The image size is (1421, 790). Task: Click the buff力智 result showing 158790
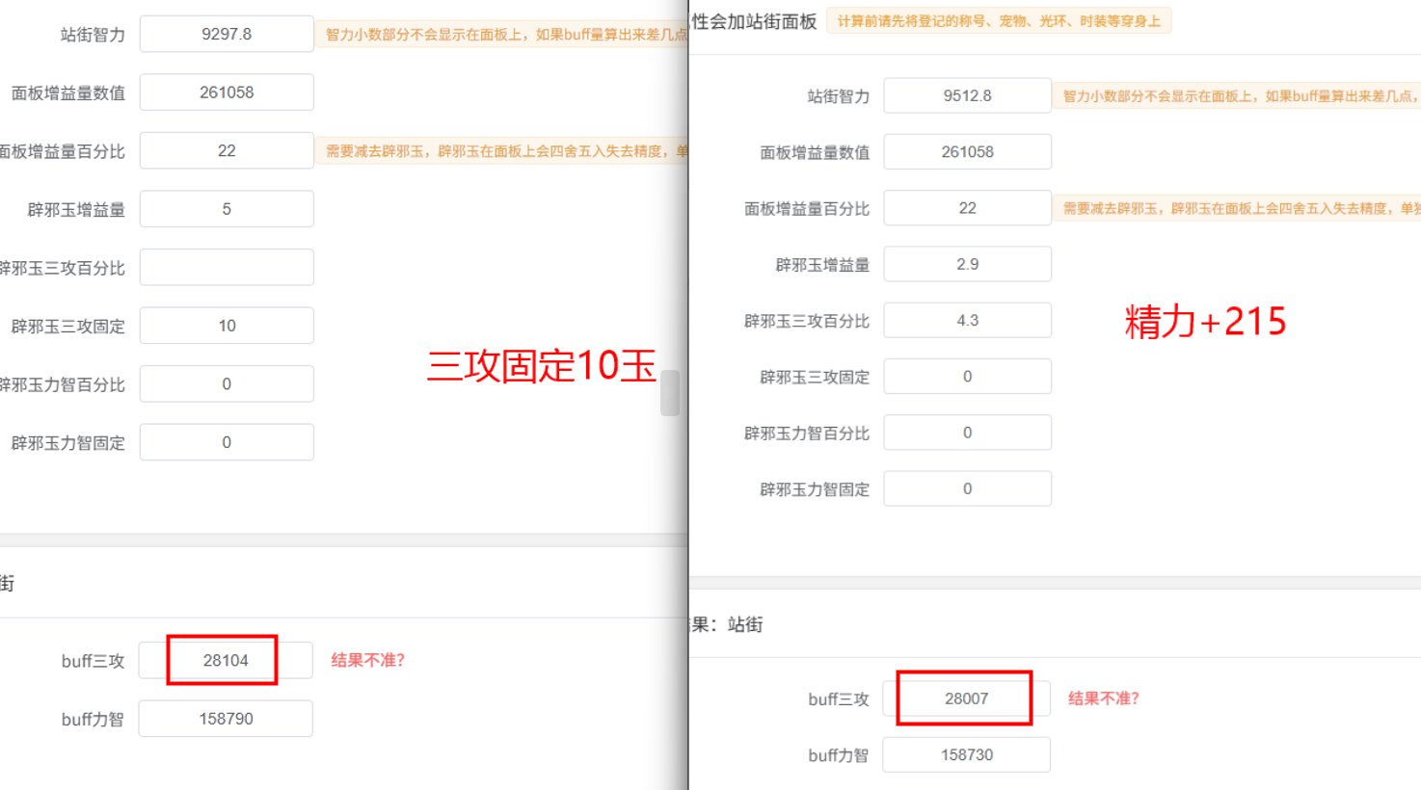(x=226, y=719)
